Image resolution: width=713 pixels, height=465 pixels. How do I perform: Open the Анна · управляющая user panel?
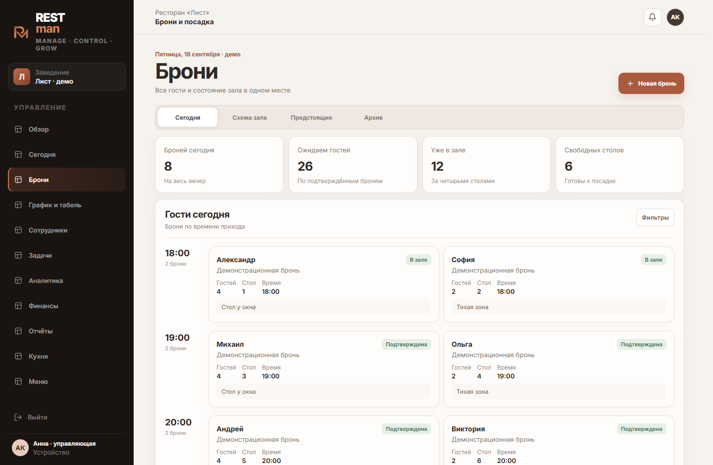click(x=67, y=448)
